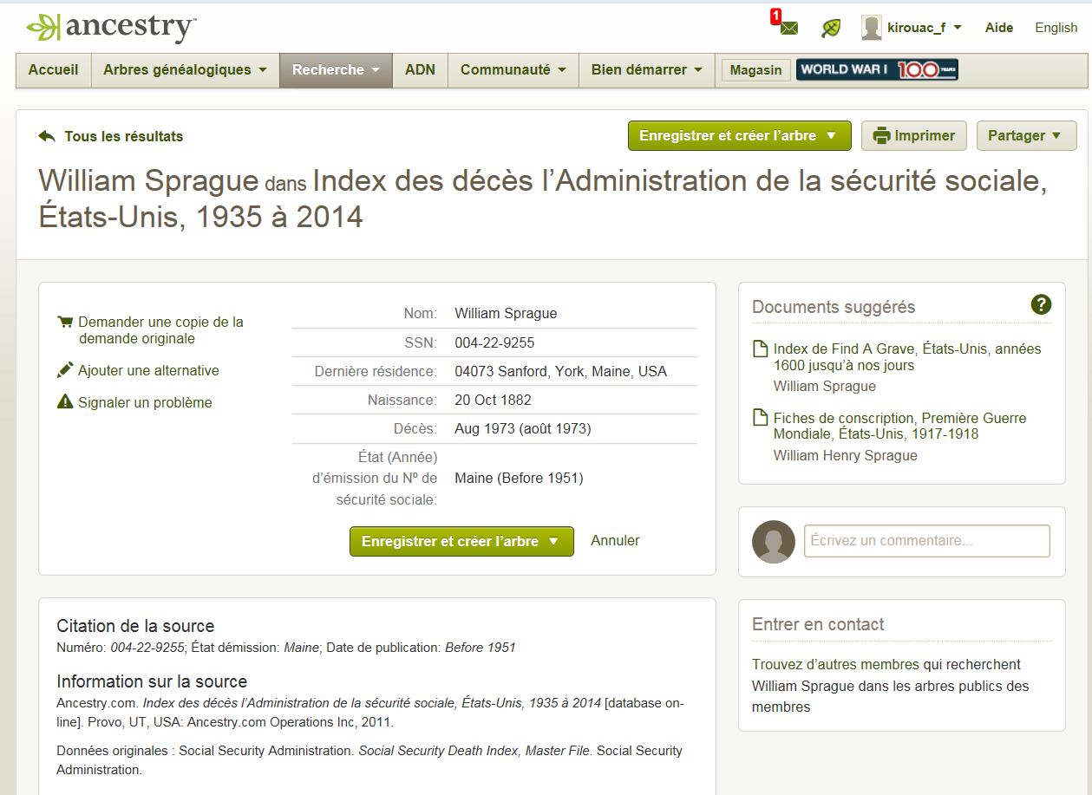Open help question mark in Documents suggérés

point(1041,304)
